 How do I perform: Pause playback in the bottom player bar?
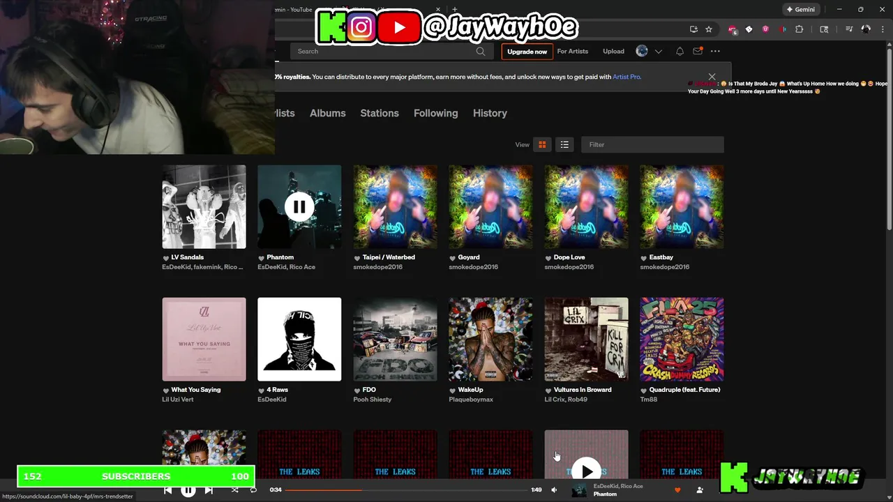tap(188, 490)
